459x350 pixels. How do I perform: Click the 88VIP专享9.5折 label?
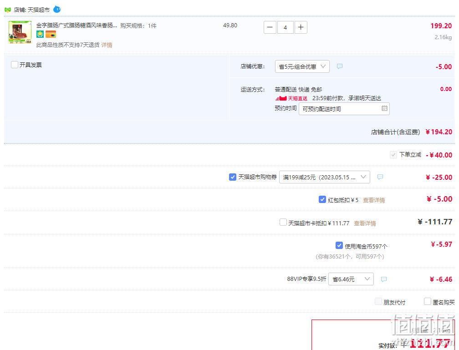(306, 279)
